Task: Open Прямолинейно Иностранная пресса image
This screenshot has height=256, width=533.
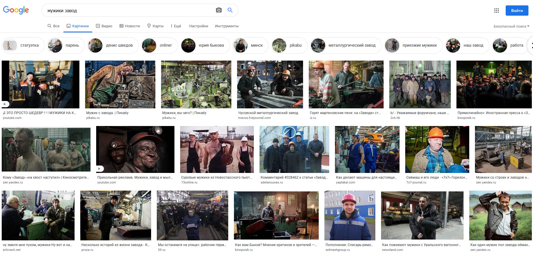Action: pyautogui.click(x=494, y=84)
